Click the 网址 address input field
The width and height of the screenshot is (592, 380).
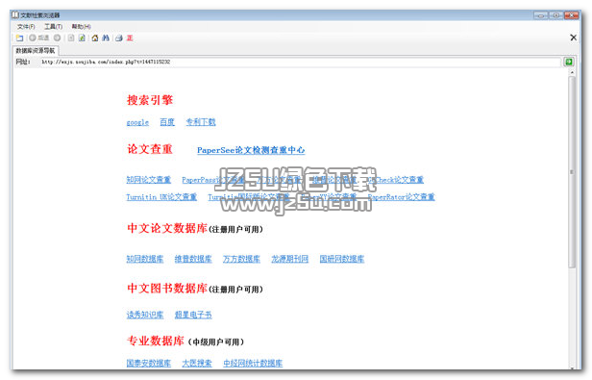pos(300,62)
